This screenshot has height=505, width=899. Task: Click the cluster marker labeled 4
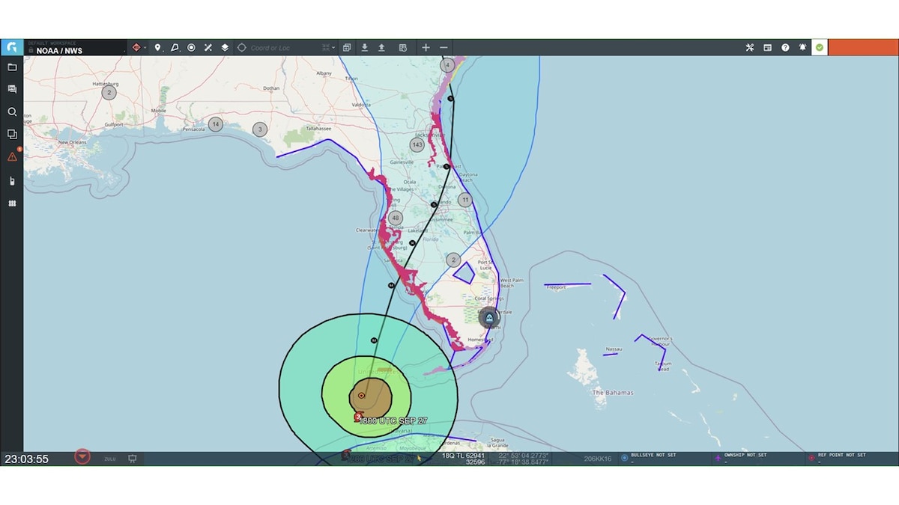point(447,64)
